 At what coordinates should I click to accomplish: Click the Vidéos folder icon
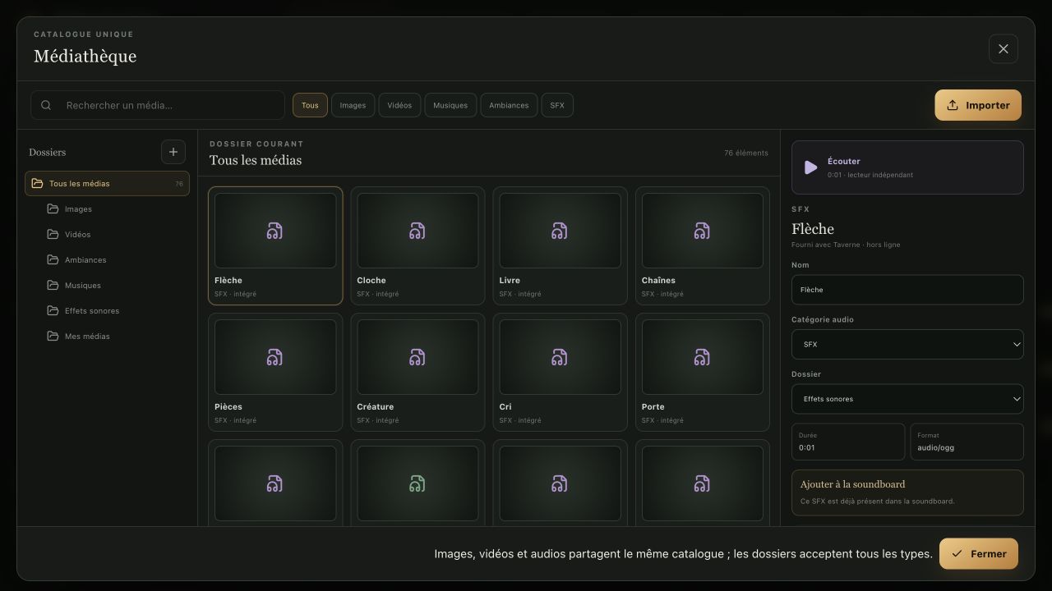(53, 234)
